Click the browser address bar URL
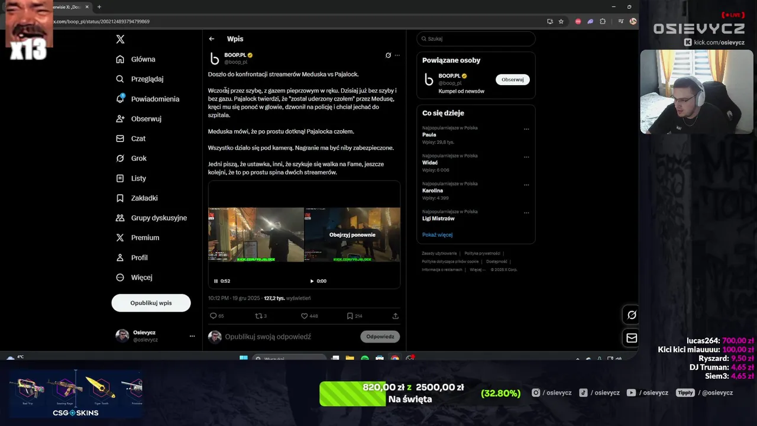 point(102,21)
